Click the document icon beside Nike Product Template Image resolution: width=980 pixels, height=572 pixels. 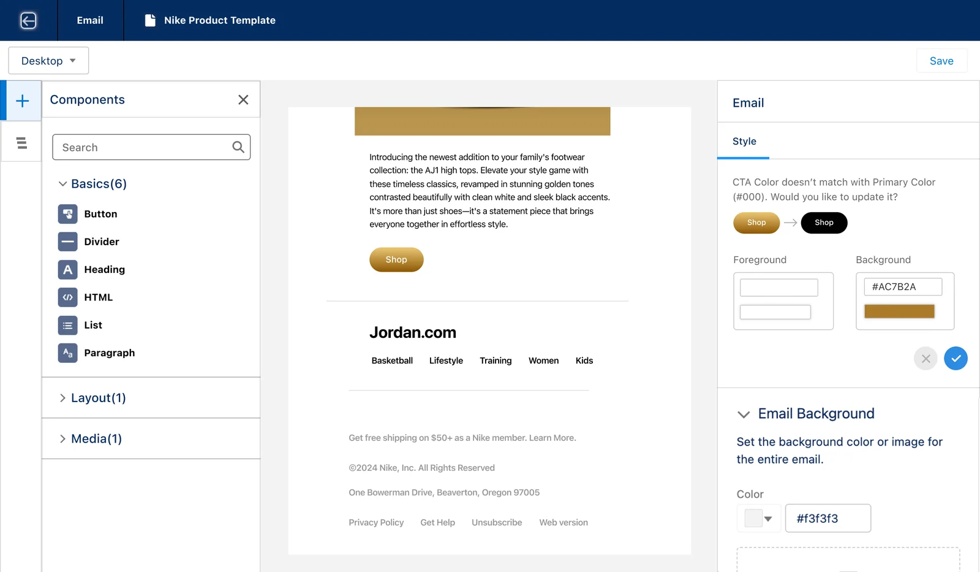coord(150,20)
